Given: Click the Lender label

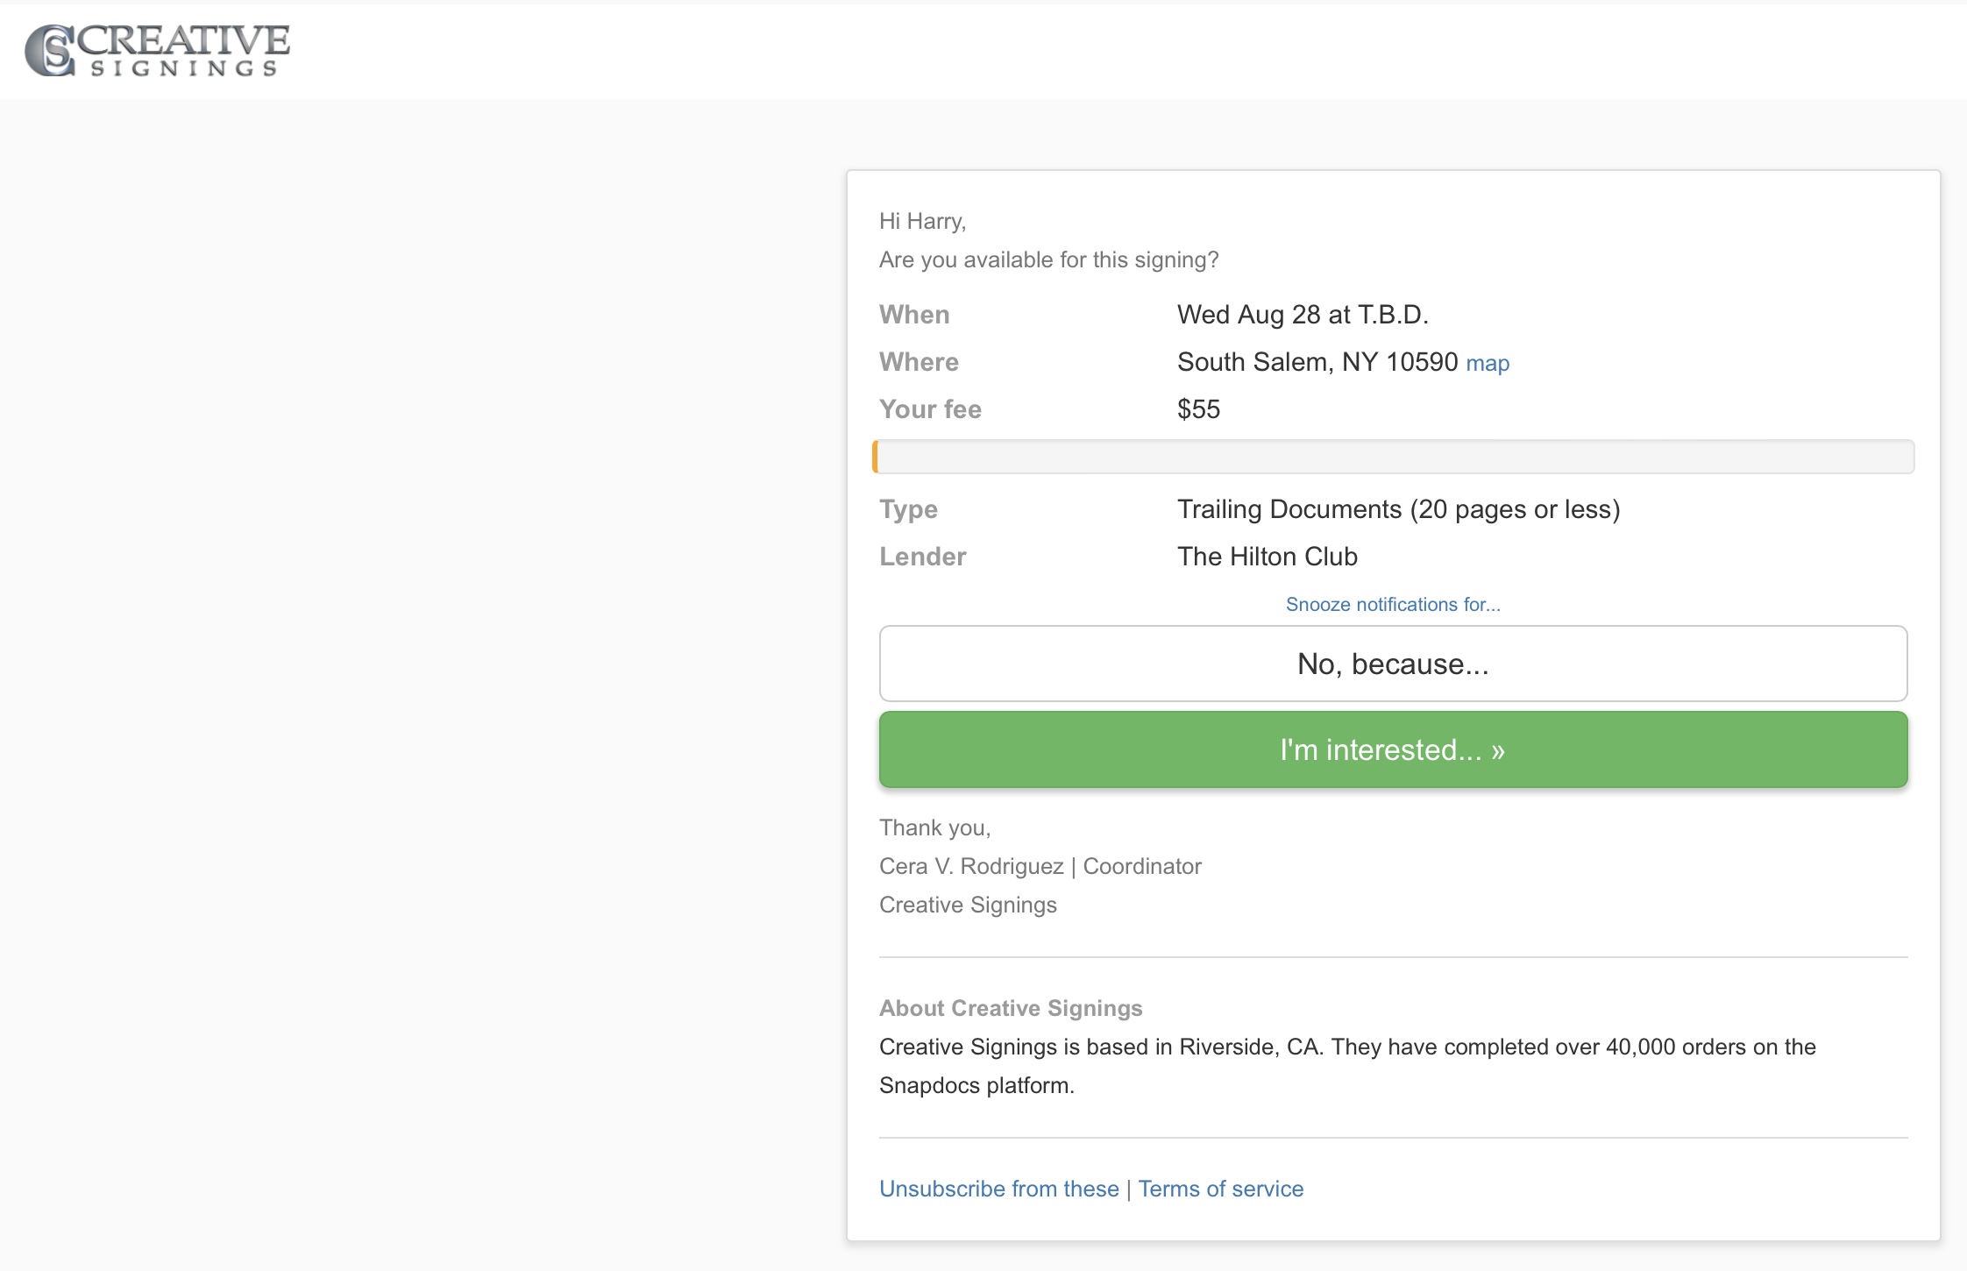Looking at the screenshot, I should coord(922,557).
